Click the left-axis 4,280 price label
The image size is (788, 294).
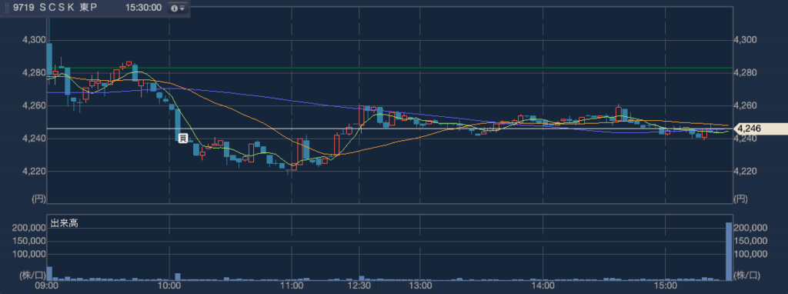click(x=34, y=73)
